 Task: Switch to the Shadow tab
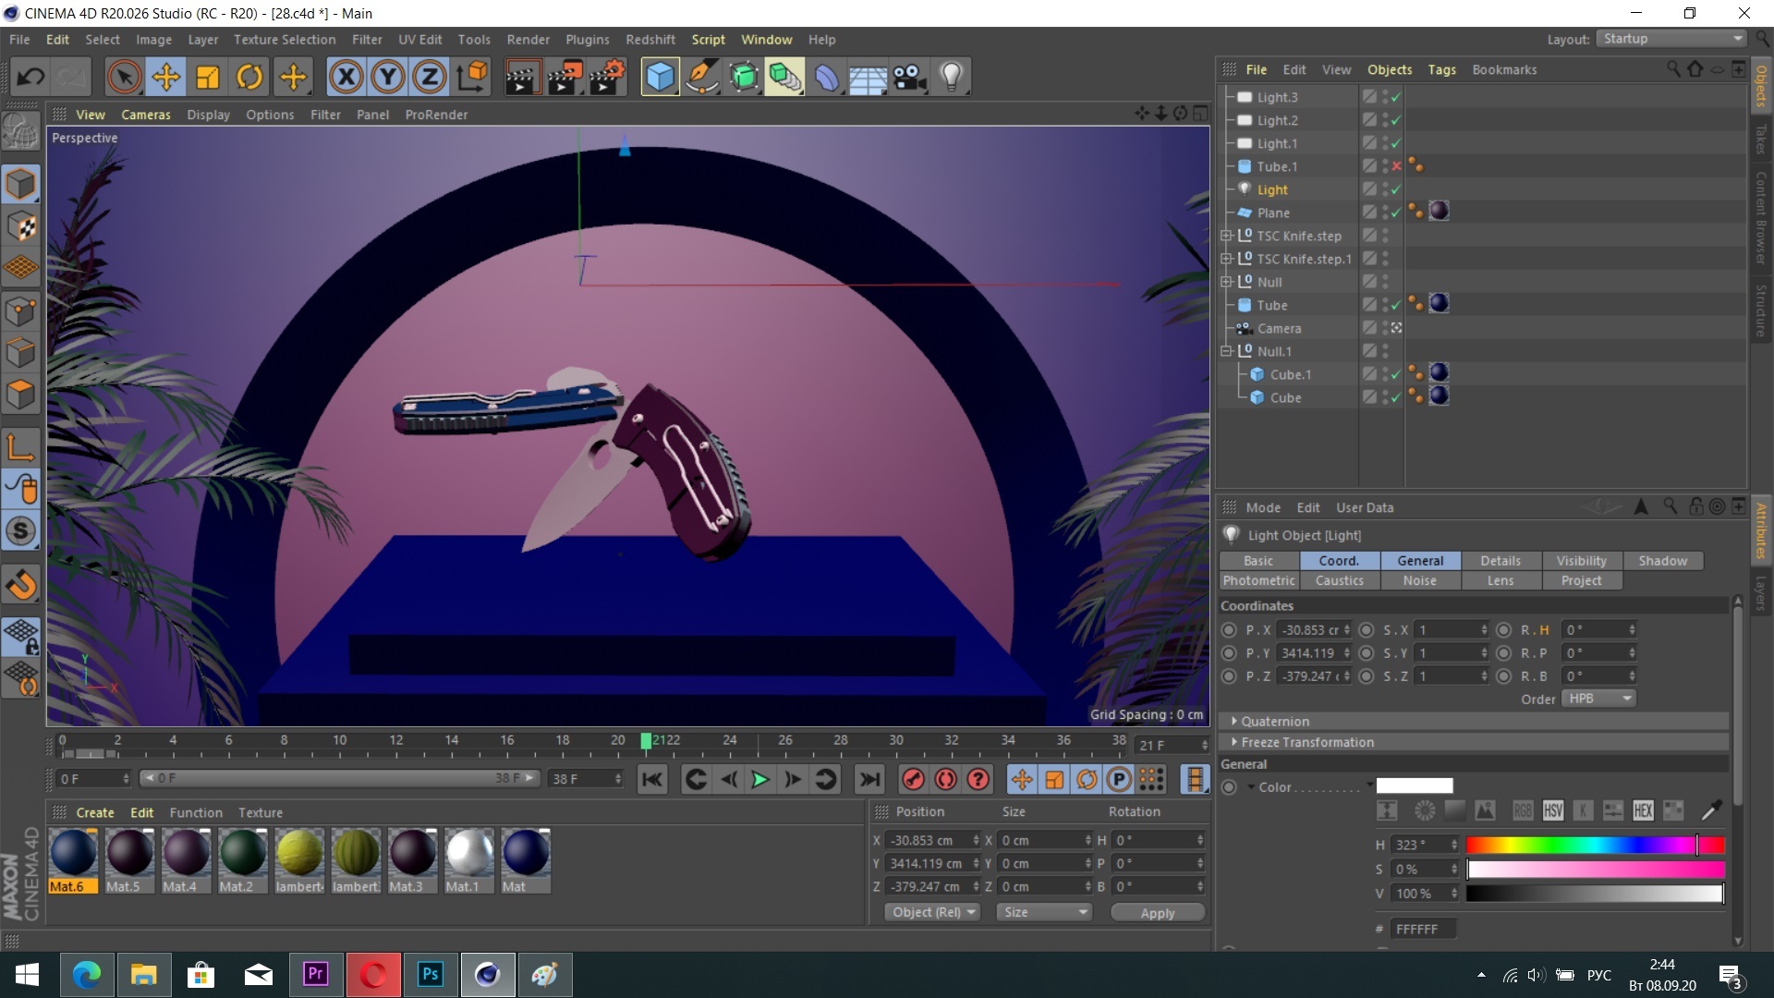[1662, 561]
